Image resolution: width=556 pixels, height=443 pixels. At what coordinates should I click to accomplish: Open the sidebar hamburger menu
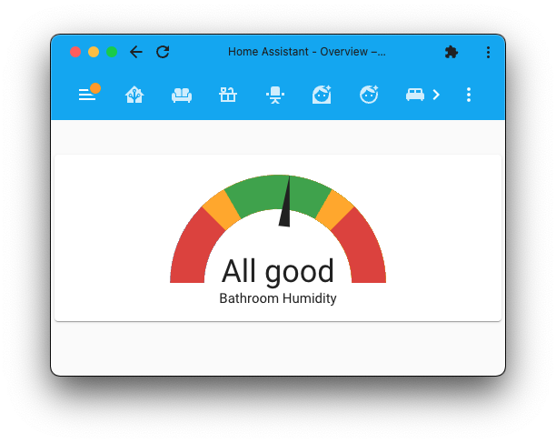(x=87, y=95)
